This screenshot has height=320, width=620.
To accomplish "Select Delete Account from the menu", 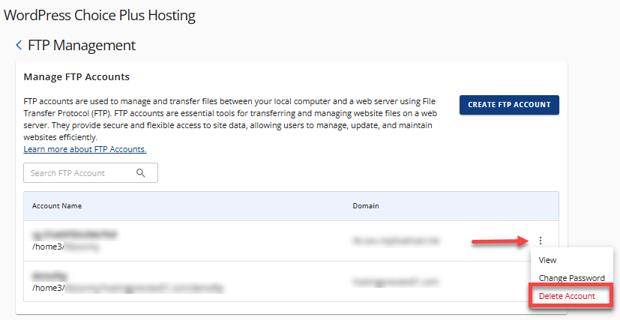I will [x=567, y=296].
